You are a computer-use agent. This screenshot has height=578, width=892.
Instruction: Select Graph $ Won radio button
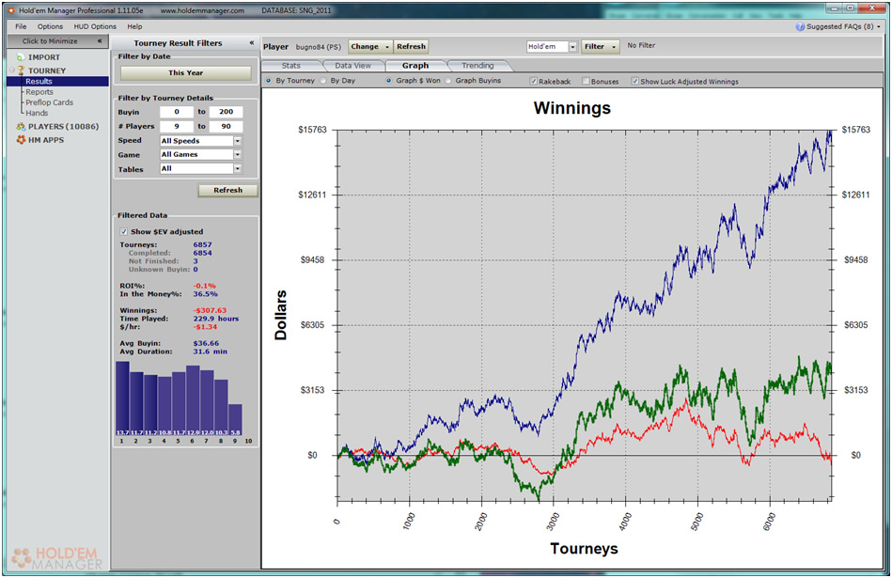pos(389,81)
